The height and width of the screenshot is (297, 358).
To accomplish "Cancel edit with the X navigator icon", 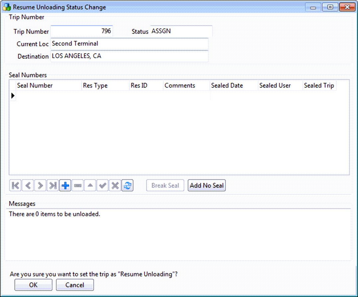I will point(115,186).
